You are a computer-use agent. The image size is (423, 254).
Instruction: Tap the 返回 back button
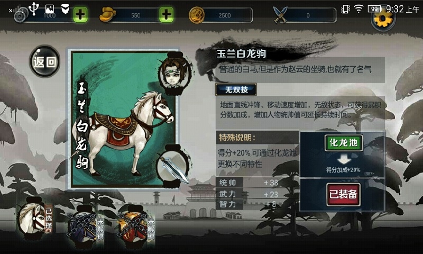pos(44,61)
